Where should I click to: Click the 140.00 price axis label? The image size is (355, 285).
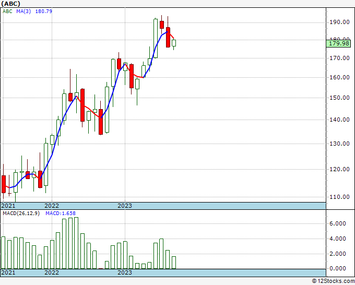tap(339, 120)
